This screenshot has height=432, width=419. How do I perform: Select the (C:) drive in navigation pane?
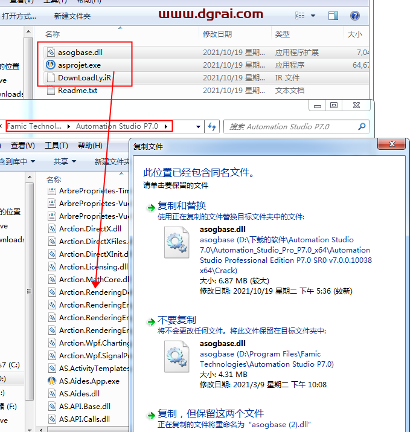pos(10,365)
